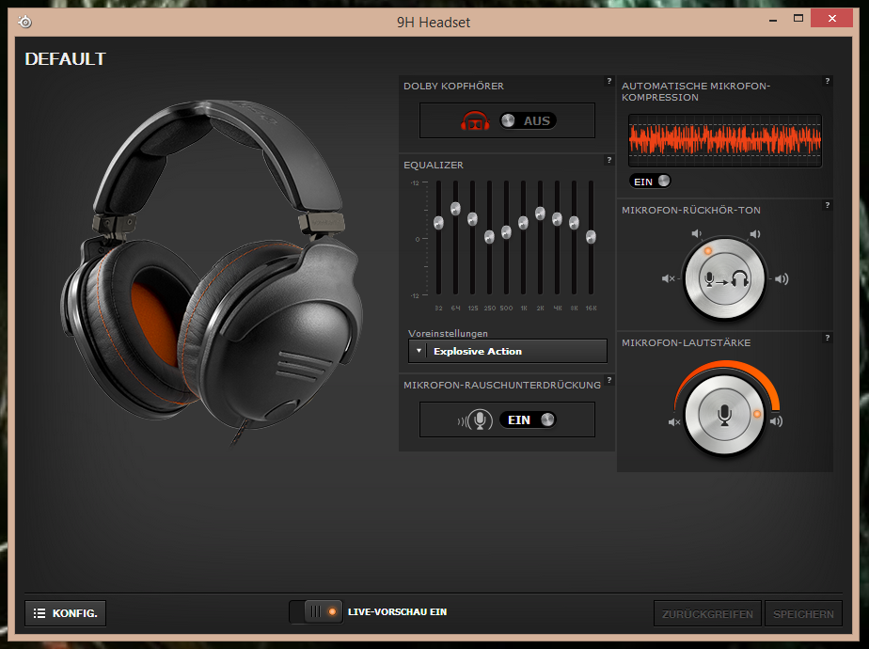Click the 8K equalizer slider
Image resolution: width=869 pixels, height=649 pixels.
[x=574, y=223]
